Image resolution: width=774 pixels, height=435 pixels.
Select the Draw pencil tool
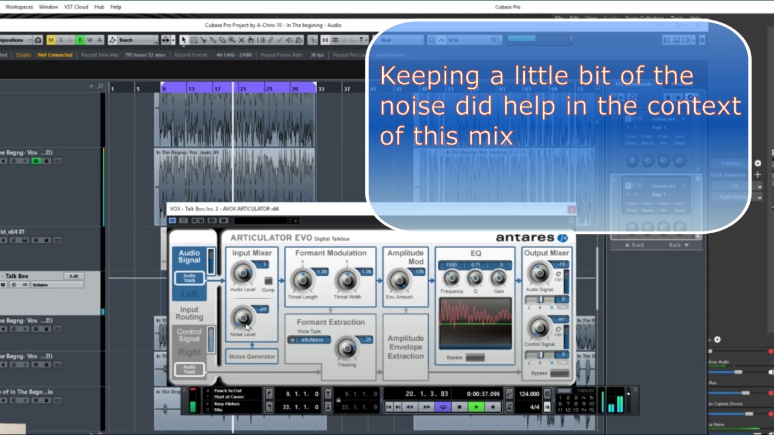tap(271, 40)
